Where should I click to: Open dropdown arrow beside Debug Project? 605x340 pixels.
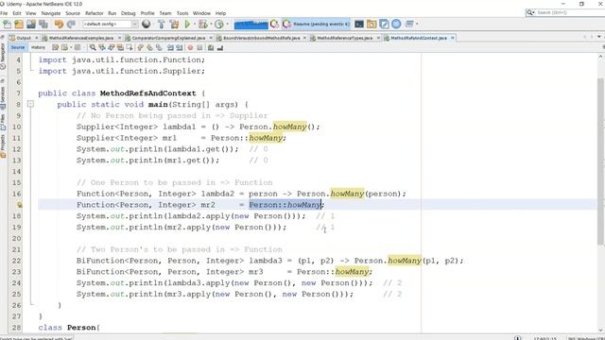pos(211,25)
